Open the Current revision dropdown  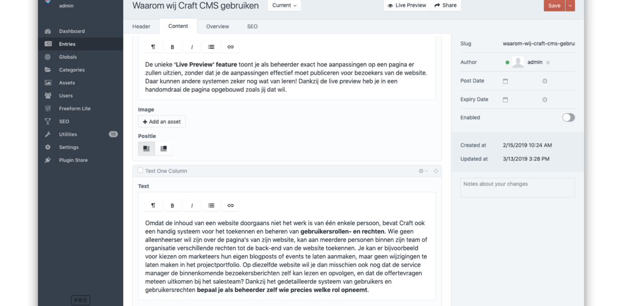(x=284, y=5)
